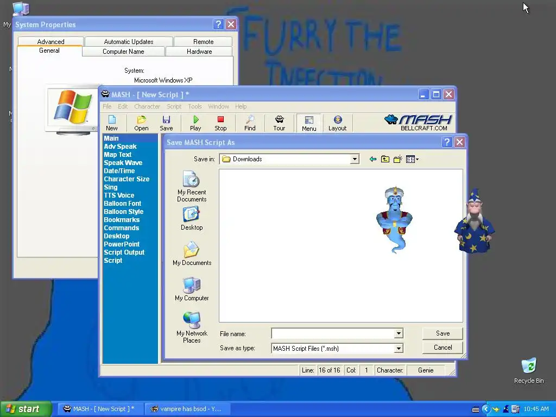This screenshot has height=417, width=556.
Task: Click the File name input field
Action: [x=333, y=333]
